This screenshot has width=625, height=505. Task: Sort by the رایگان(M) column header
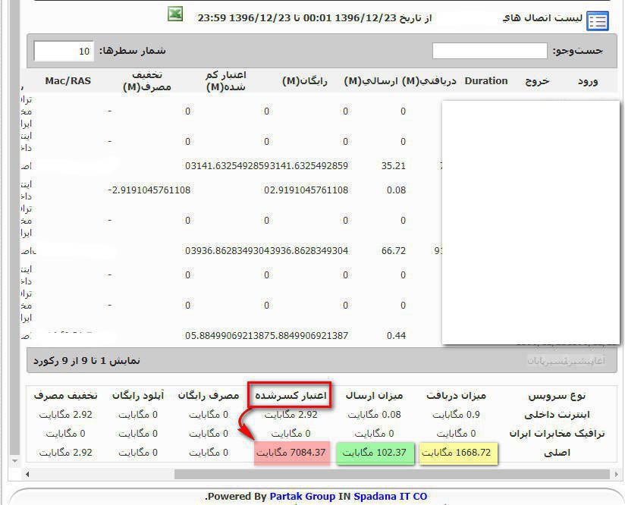(x=305, y=81)
